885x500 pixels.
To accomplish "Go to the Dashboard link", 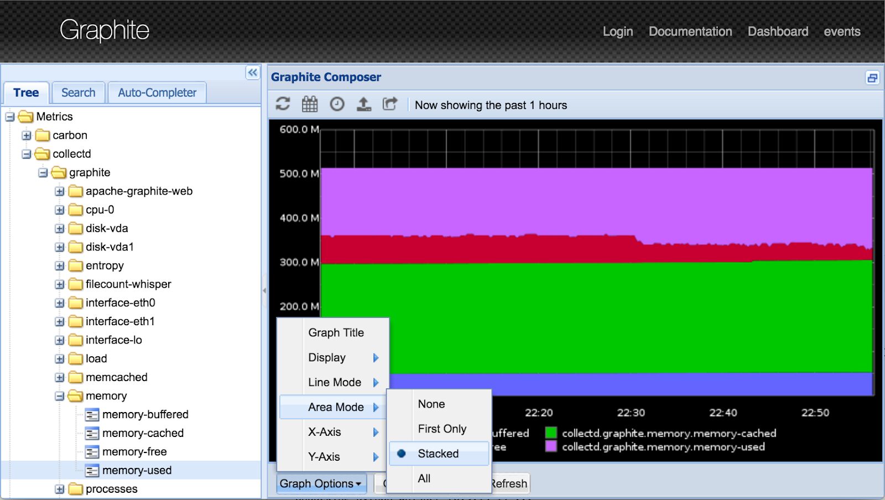I will (778, 32).
